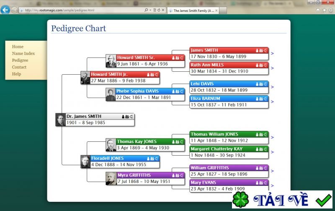Open the family group icon for Thomas Kay JONES
Screen dimensions: 335x211
(x=177, y=142)
